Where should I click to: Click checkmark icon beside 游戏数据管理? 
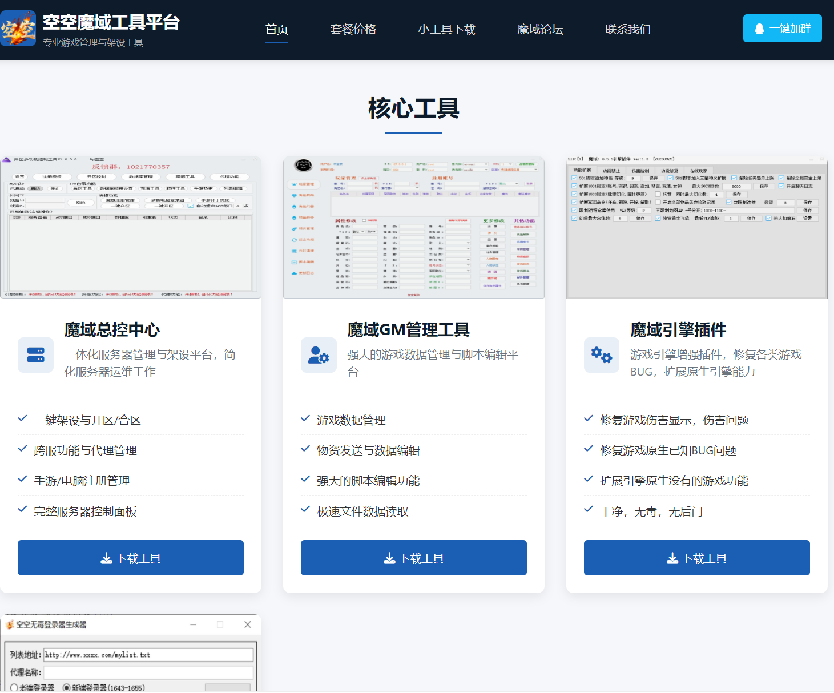(x=305, y=418)
